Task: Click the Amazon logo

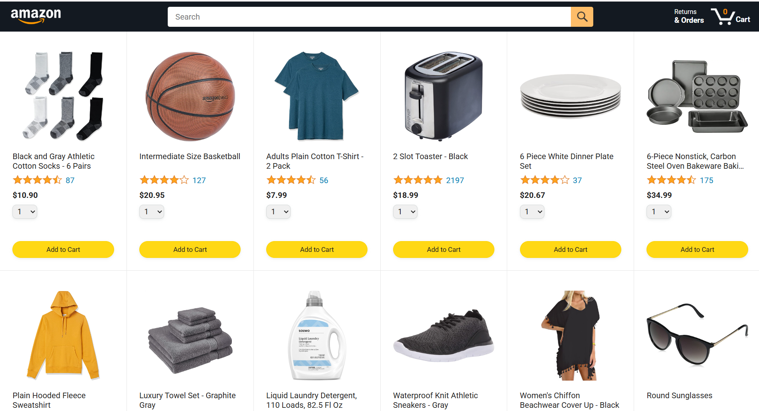Action: click(x=36, y=16)
